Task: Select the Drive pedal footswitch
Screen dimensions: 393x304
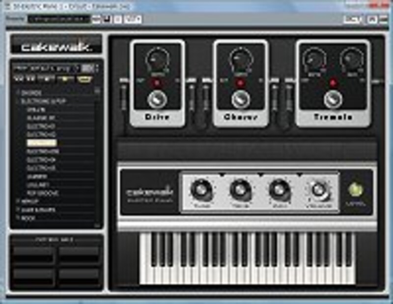Action: click(157, 100)
